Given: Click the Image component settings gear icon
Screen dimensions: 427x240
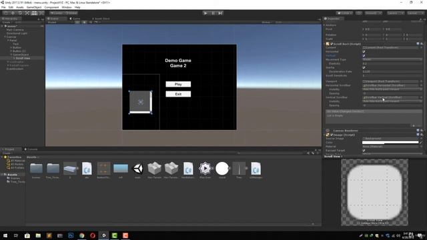Looking at the screenshot, I should [422, 135].
